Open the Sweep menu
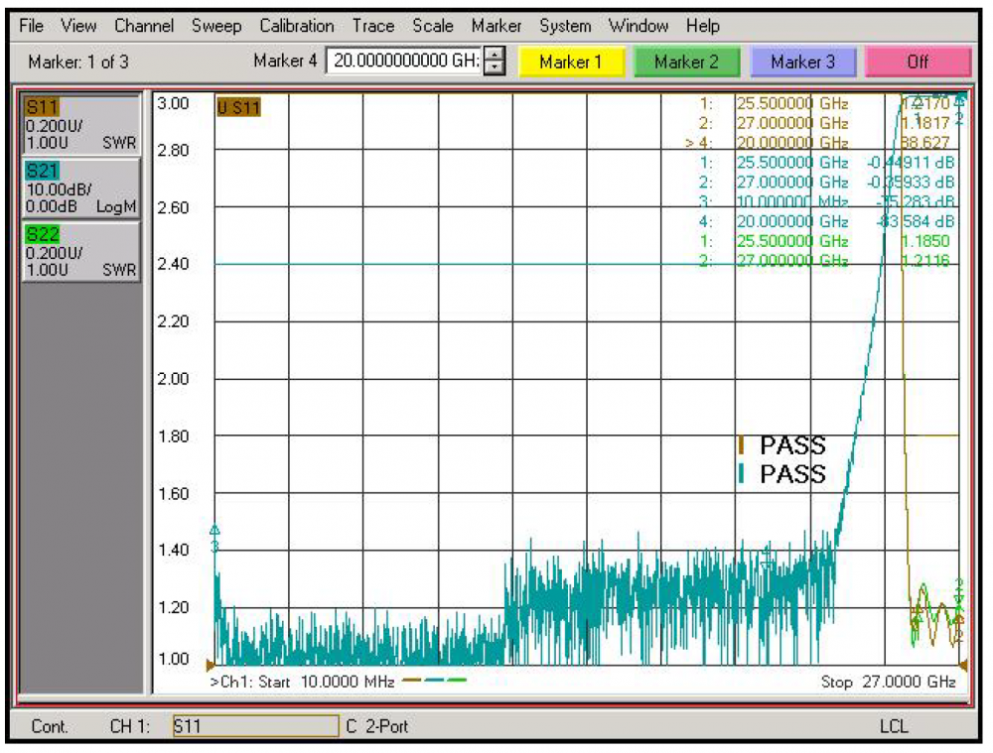993x753 pixels. pyautogui.click(x=214, y=26)
